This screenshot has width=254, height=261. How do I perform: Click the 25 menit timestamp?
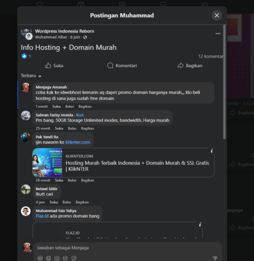click(43, 128)
